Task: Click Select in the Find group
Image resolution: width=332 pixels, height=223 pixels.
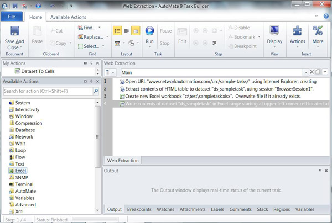Action: [89, 46]
